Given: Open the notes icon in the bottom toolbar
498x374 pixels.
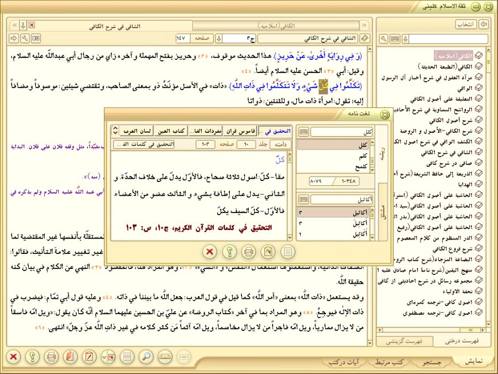Looking at the screenshot, I should (89, 356).
